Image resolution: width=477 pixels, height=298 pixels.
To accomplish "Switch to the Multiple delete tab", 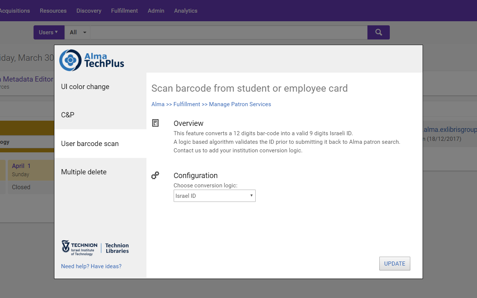I will pos(100,172).
